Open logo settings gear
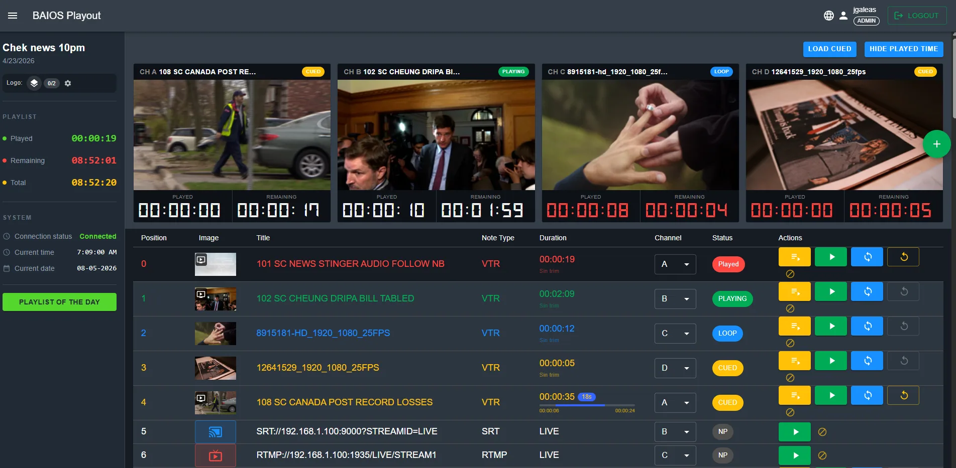The image size is (956, 468). 68,83
